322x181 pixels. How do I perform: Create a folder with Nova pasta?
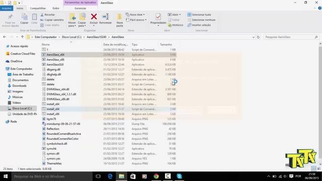(120, 20)
